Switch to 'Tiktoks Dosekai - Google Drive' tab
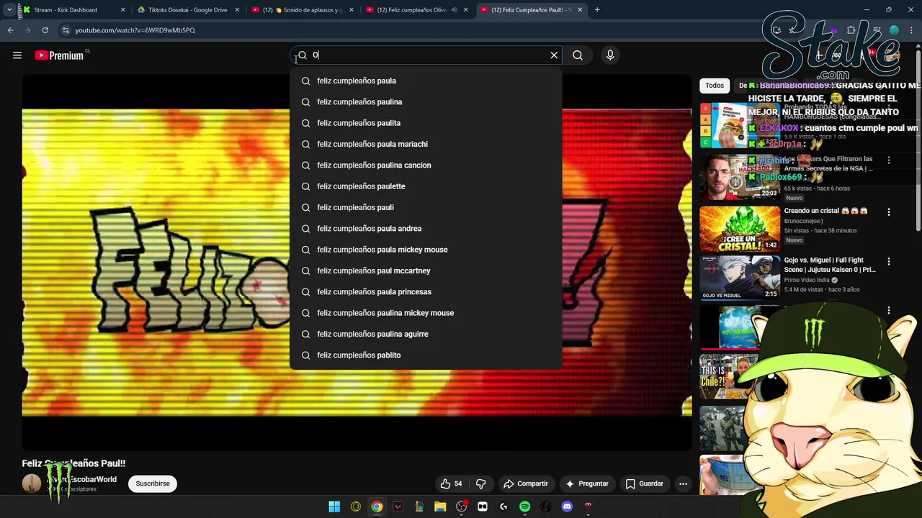The width and height of the screenshot is (922, 518). (x=187, y=10)
